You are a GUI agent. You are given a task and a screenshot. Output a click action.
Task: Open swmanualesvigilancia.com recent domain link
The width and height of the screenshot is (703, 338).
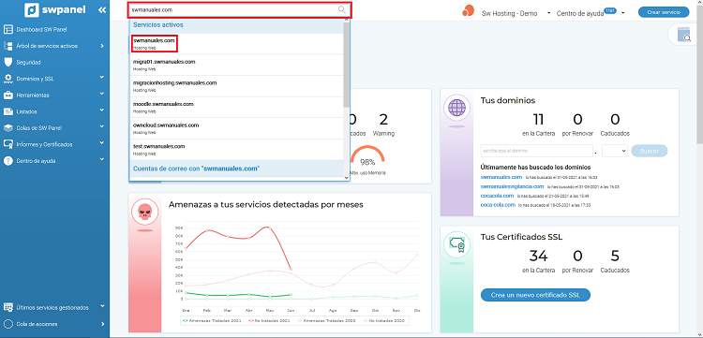tap(512, 186)
